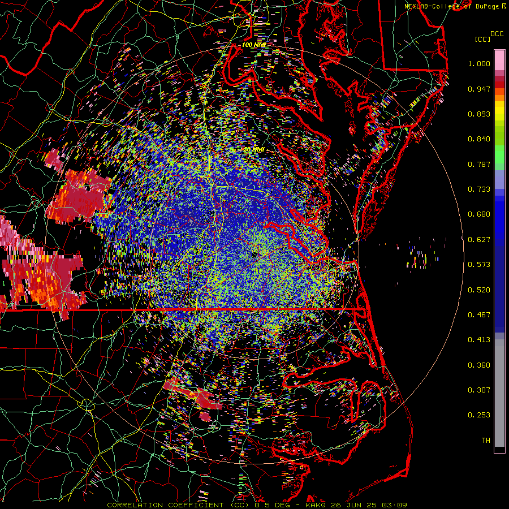Select the 0.733 value on the scale

(x=479, y=189)
